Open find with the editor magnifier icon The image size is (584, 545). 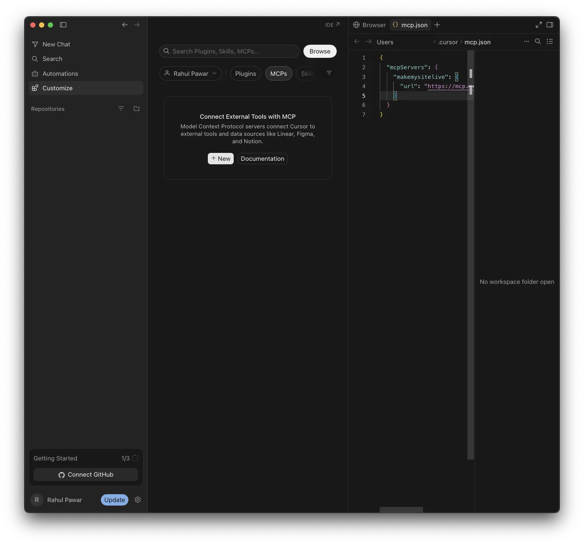click(538, 42)
